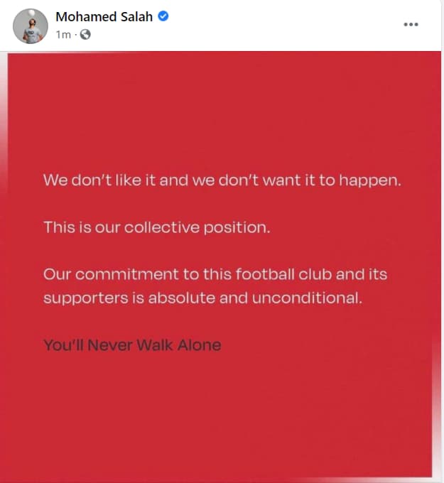Click the word "Never" in the last line

[x=108, y=345]
